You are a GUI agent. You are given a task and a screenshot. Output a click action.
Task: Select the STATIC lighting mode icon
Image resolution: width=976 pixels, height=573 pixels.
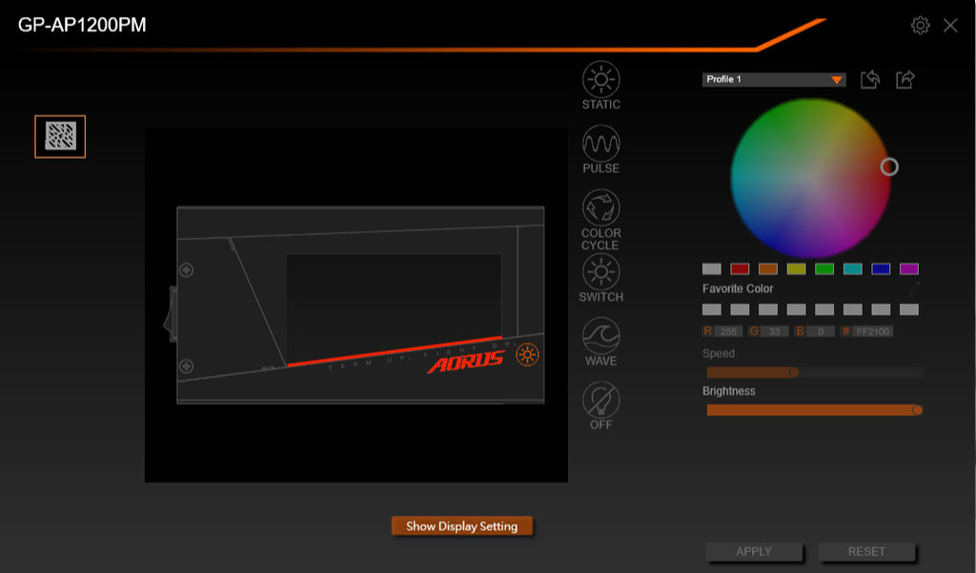pyautogui.click(x=600, y=80)
